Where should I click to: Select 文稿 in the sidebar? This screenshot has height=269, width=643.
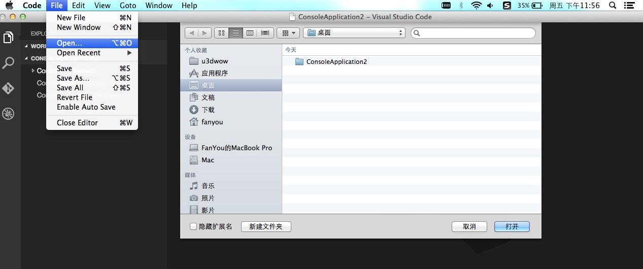(231, 97)
